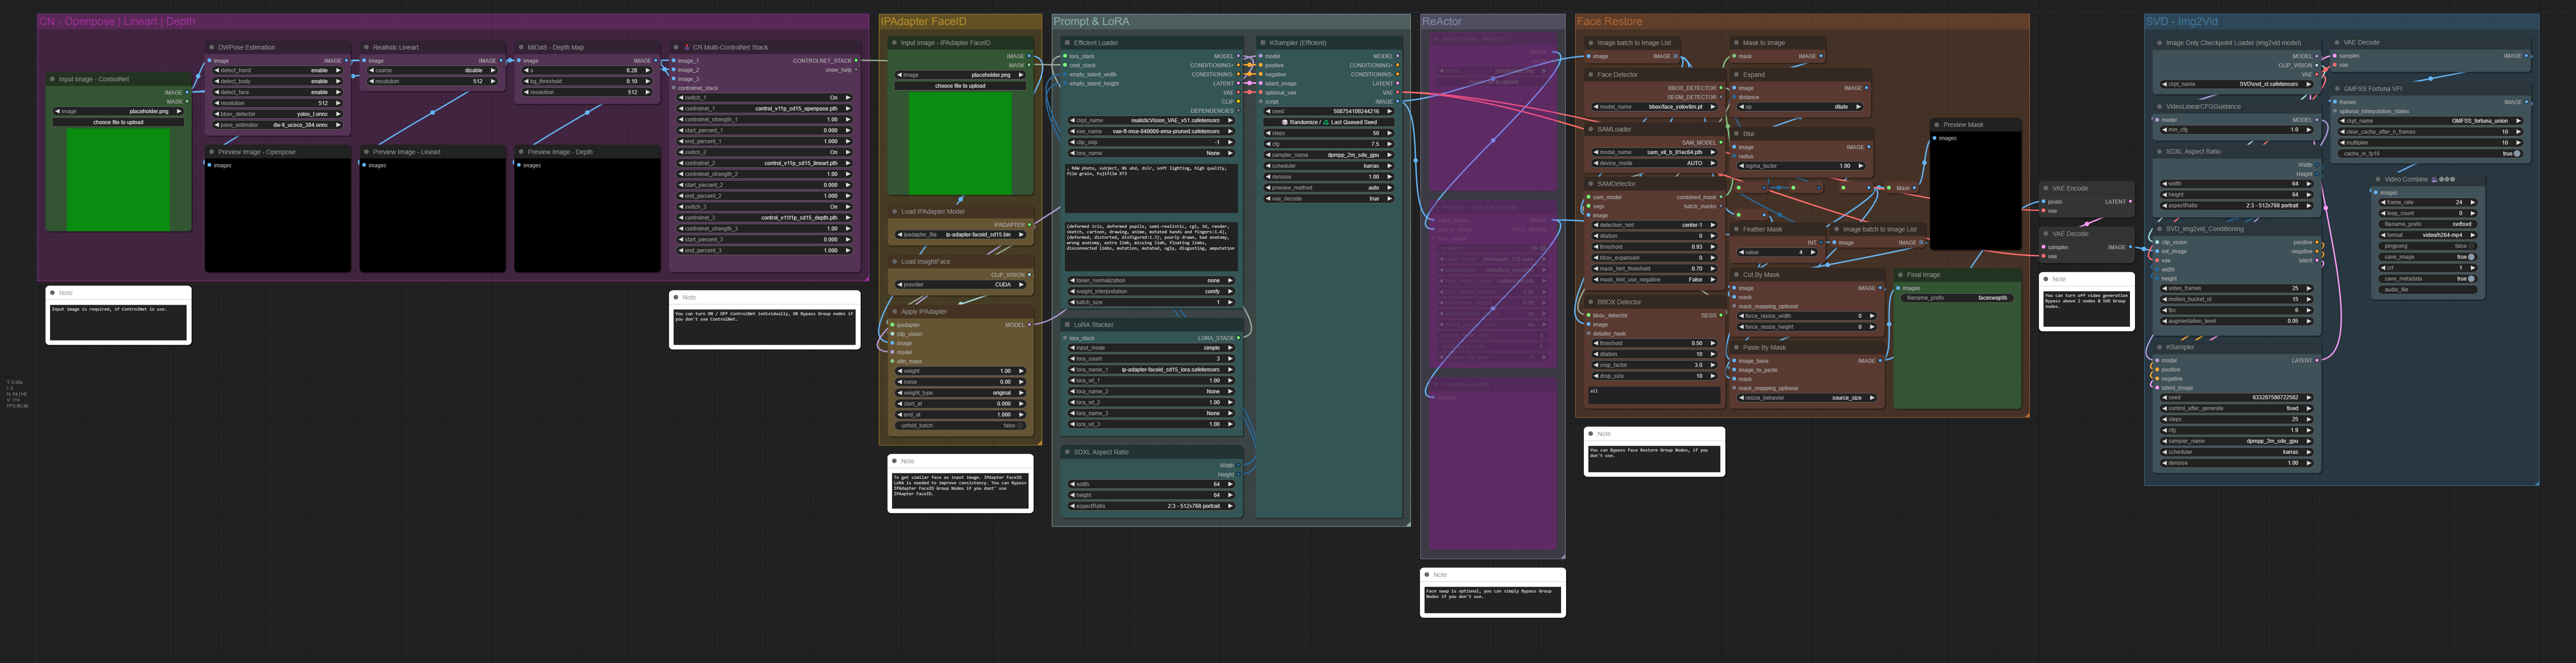This screenshot has height=663, width=2576.
Task: Open ckpt_name realisticVision dropdown in Efficient Loader
Action: (1151, 120)
